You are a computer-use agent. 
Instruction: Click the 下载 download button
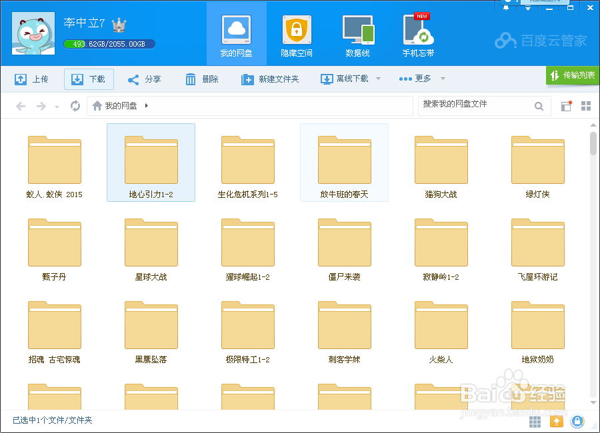click(x=89, y=79)
